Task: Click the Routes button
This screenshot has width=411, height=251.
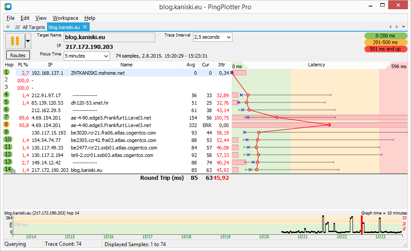Action: 18,55
